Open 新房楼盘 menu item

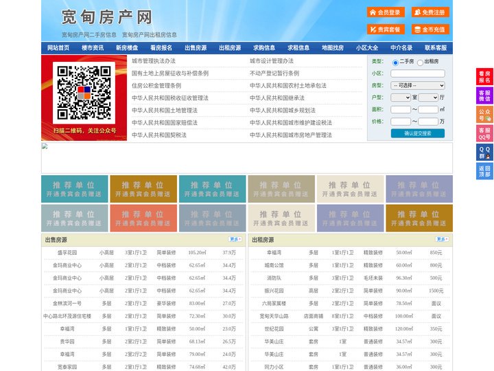[x=127, y=48]
